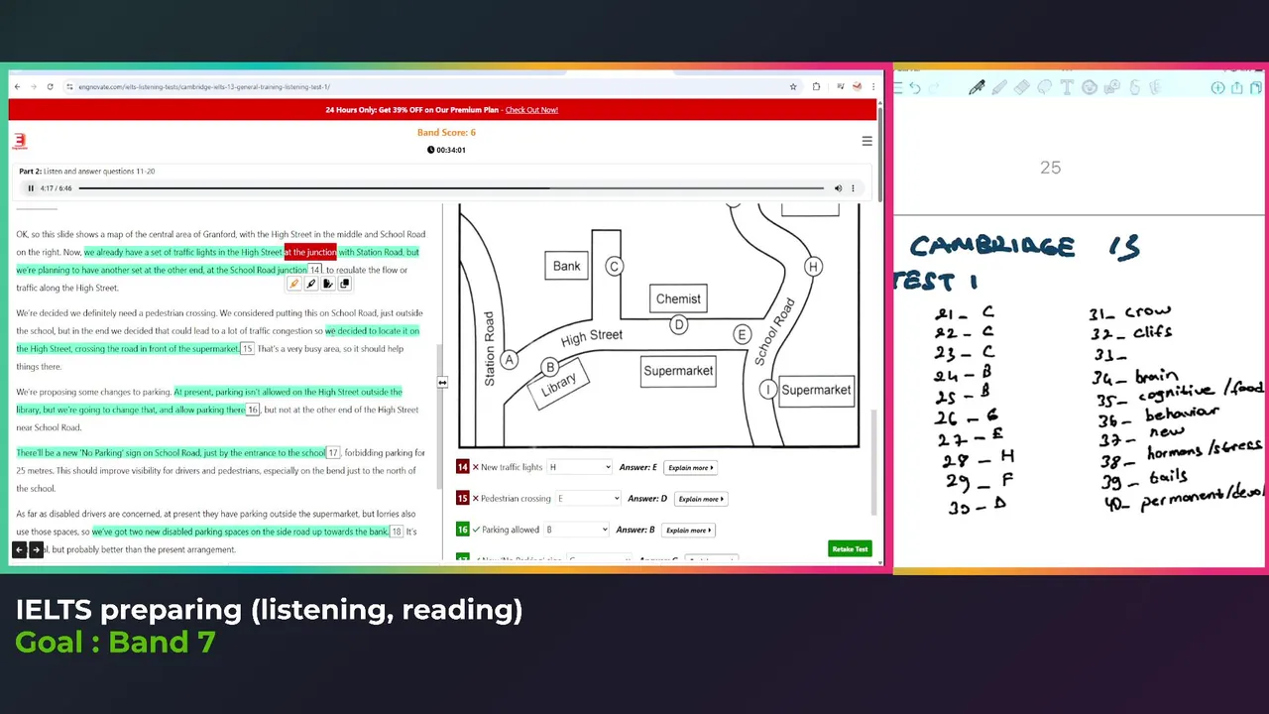Click the Retake Test button
This screenshot has height=714, width=1269.
click(x=850, y=548)
